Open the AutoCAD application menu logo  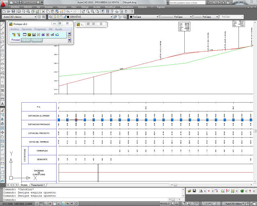pos(4,4)
